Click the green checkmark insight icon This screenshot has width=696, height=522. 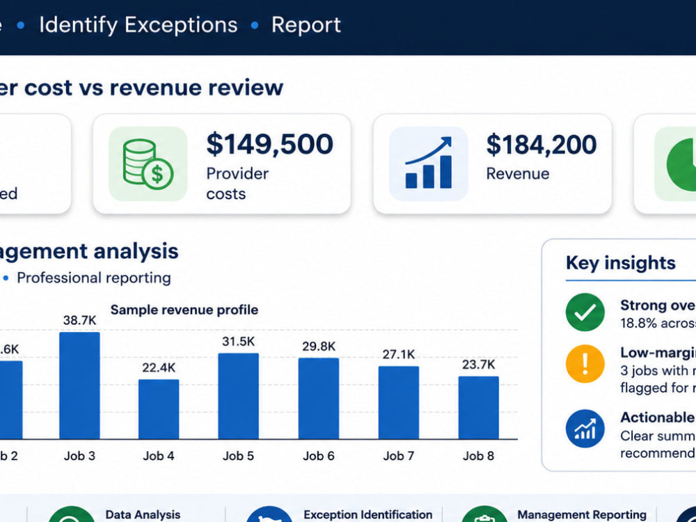pos(585,312)
